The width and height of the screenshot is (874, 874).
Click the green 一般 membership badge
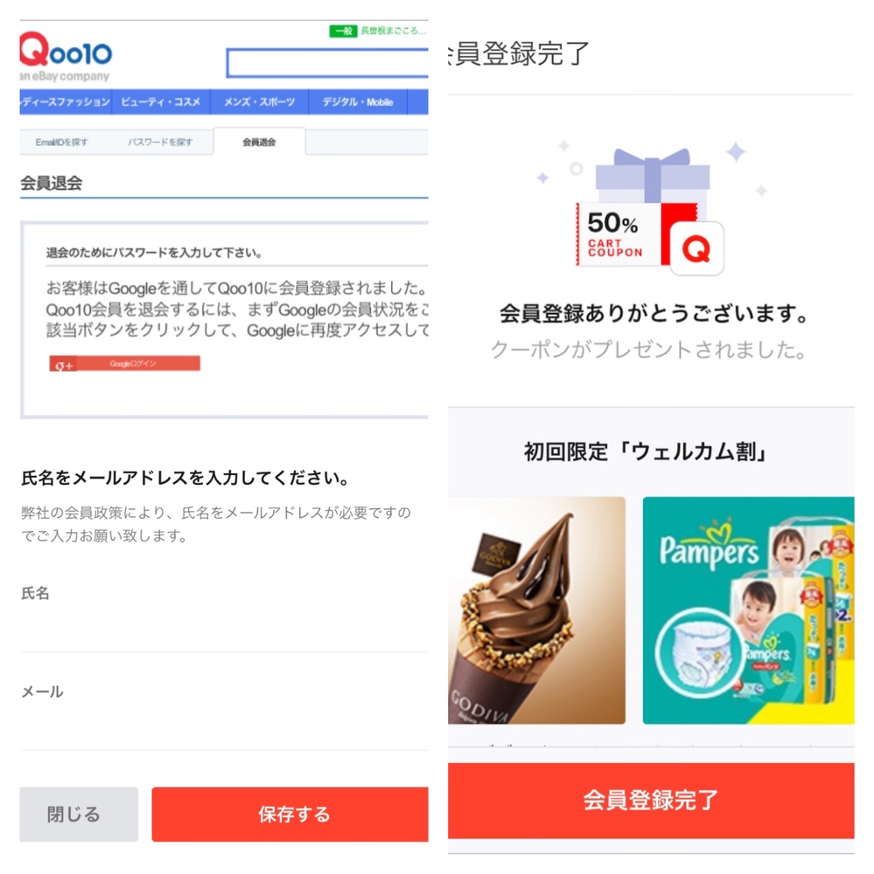click(343, 31)
